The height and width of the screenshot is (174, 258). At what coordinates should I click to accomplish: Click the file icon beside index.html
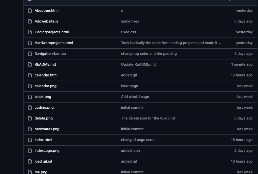tap(30, 140)
